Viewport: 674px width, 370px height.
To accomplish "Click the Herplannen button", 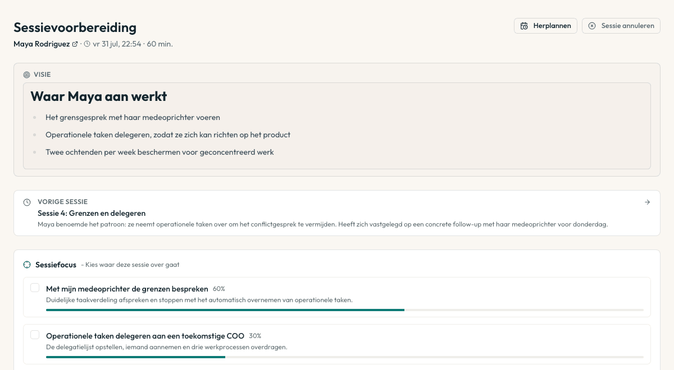I will [545, 26].
